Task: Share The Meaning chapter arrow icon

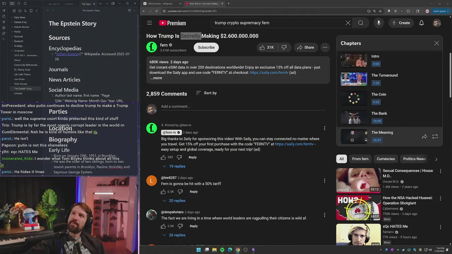Action: click(x=424, y=137)
